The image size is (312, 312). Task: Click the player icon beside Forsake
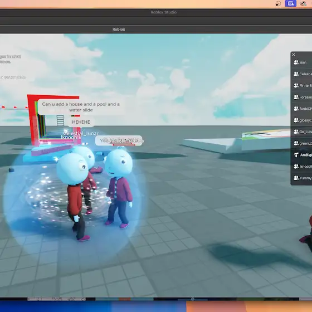296,97
